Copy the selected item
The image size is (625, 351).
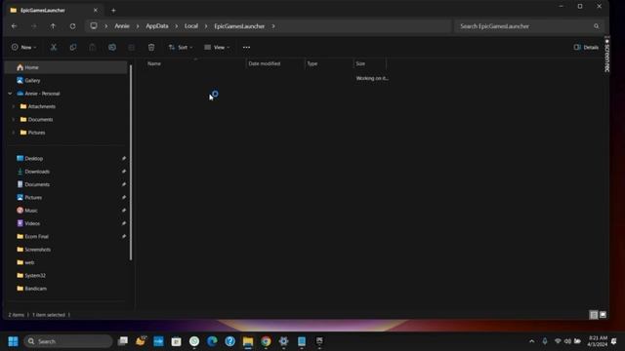coord(73,48)
